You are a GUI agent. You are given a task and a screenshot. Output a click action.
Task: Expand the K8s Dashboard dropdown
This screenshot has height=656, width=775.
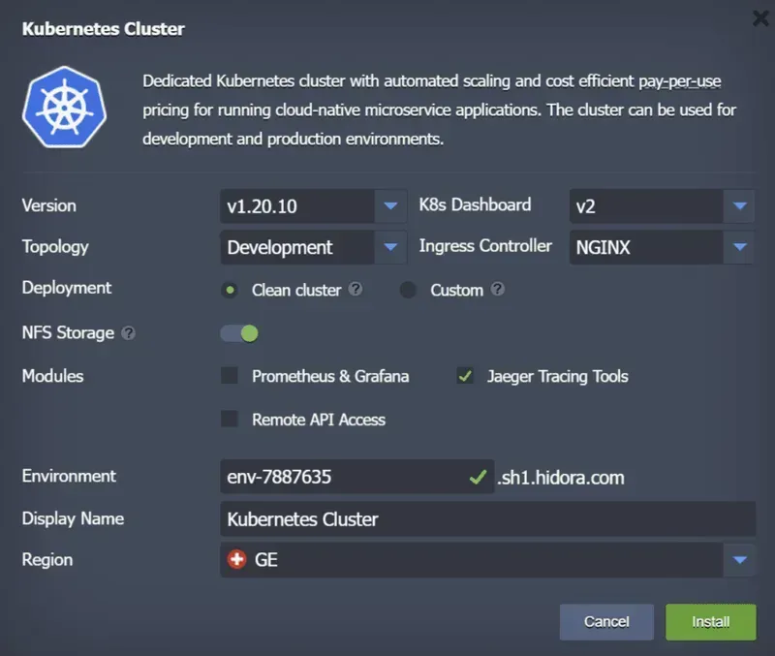(x=739, y=206)
